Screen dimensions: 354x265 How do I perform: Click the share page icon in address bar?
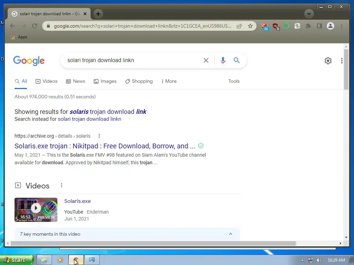[x=239, y=26]
